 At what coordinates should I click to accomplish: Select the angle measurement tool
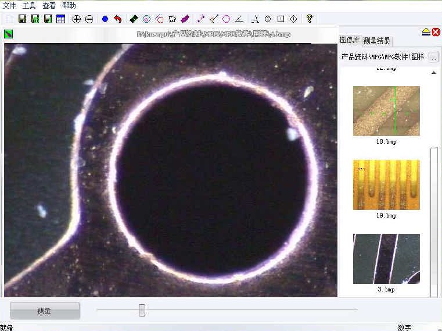coord(239,19)
